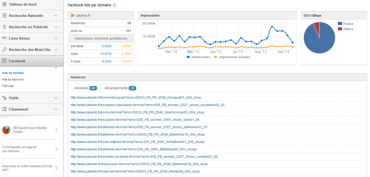The height and width of the screenshot is (177, 370).
Task: Open sandales-nu-pieds-femme landing URL
Action: pos(145,157)
